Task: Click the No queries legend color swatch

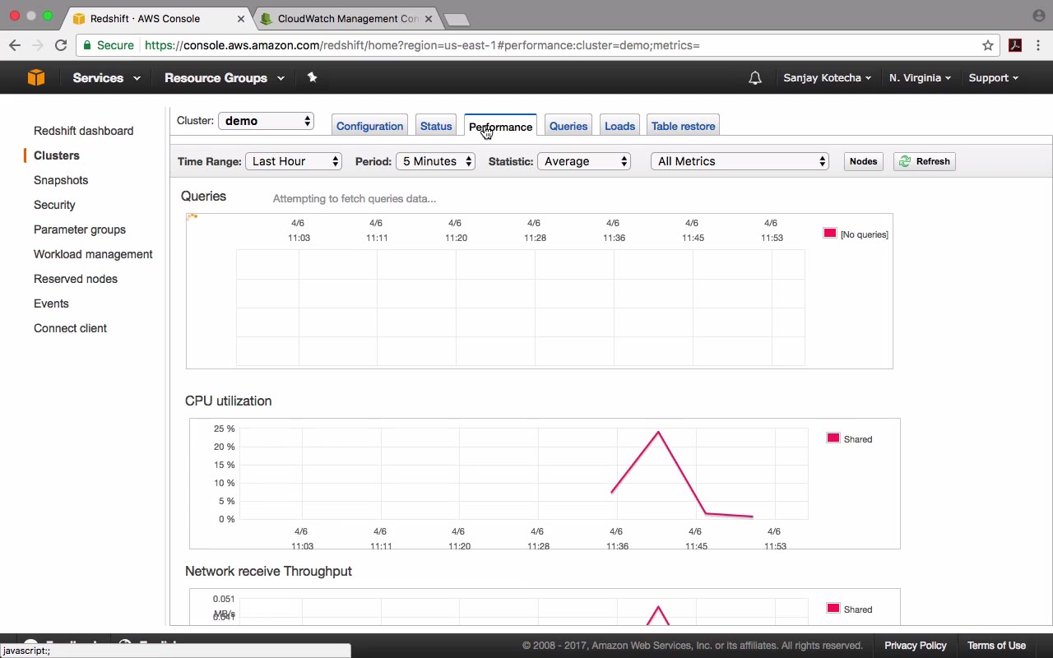Action: coord(830,234)
